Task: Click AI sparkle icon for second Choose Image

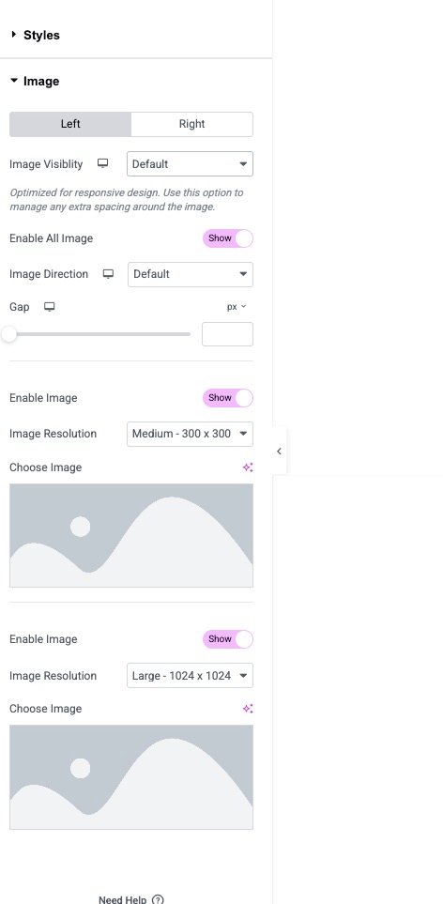Action: [x=248, y=709]
